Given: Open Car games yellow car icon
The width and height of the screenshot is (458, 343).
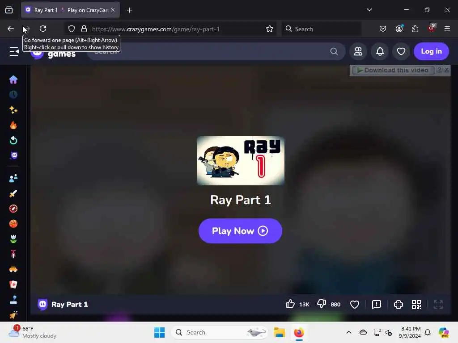Looking at the screenshot, I should pos(13,269).
